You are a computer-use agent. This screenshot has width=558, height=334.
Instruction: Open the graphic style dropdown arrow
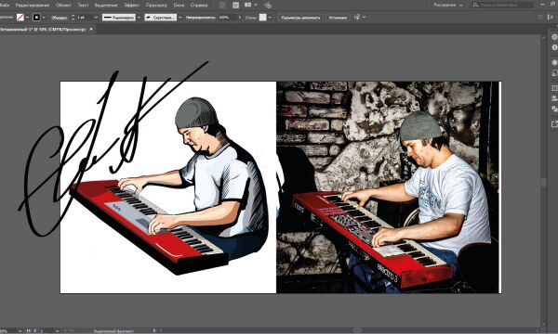270,17
